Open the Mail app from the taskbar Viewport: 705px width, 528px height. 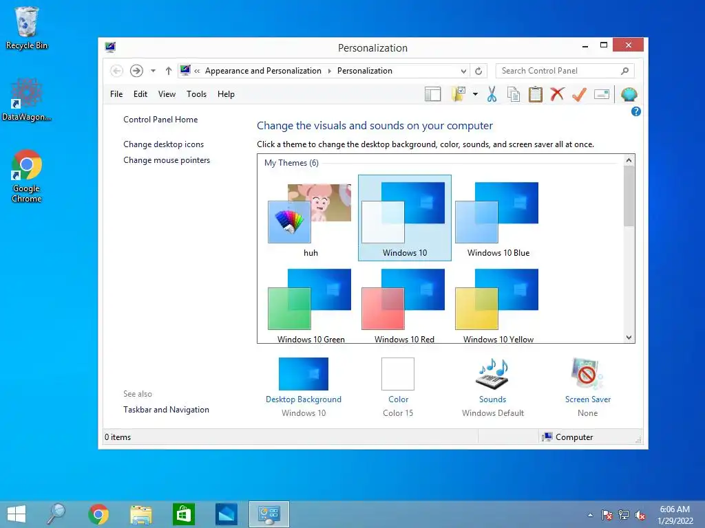point(226,514)
